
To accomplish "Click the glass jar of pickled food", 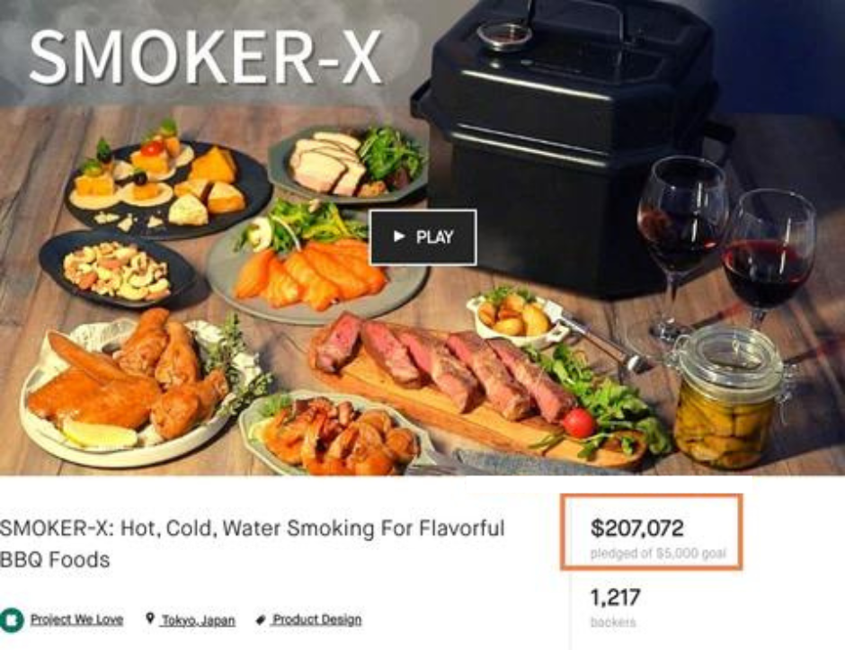I will (729, 397).
